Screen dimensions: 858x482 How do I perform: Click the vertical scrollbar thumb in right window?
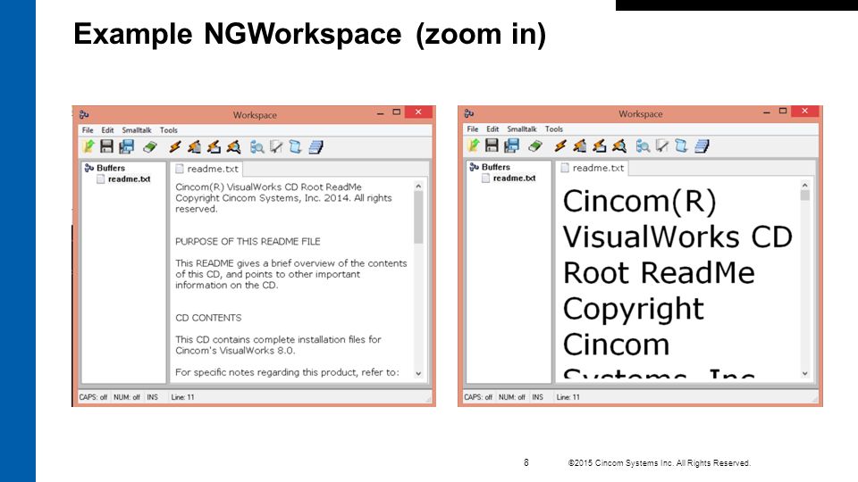[805, 195]
